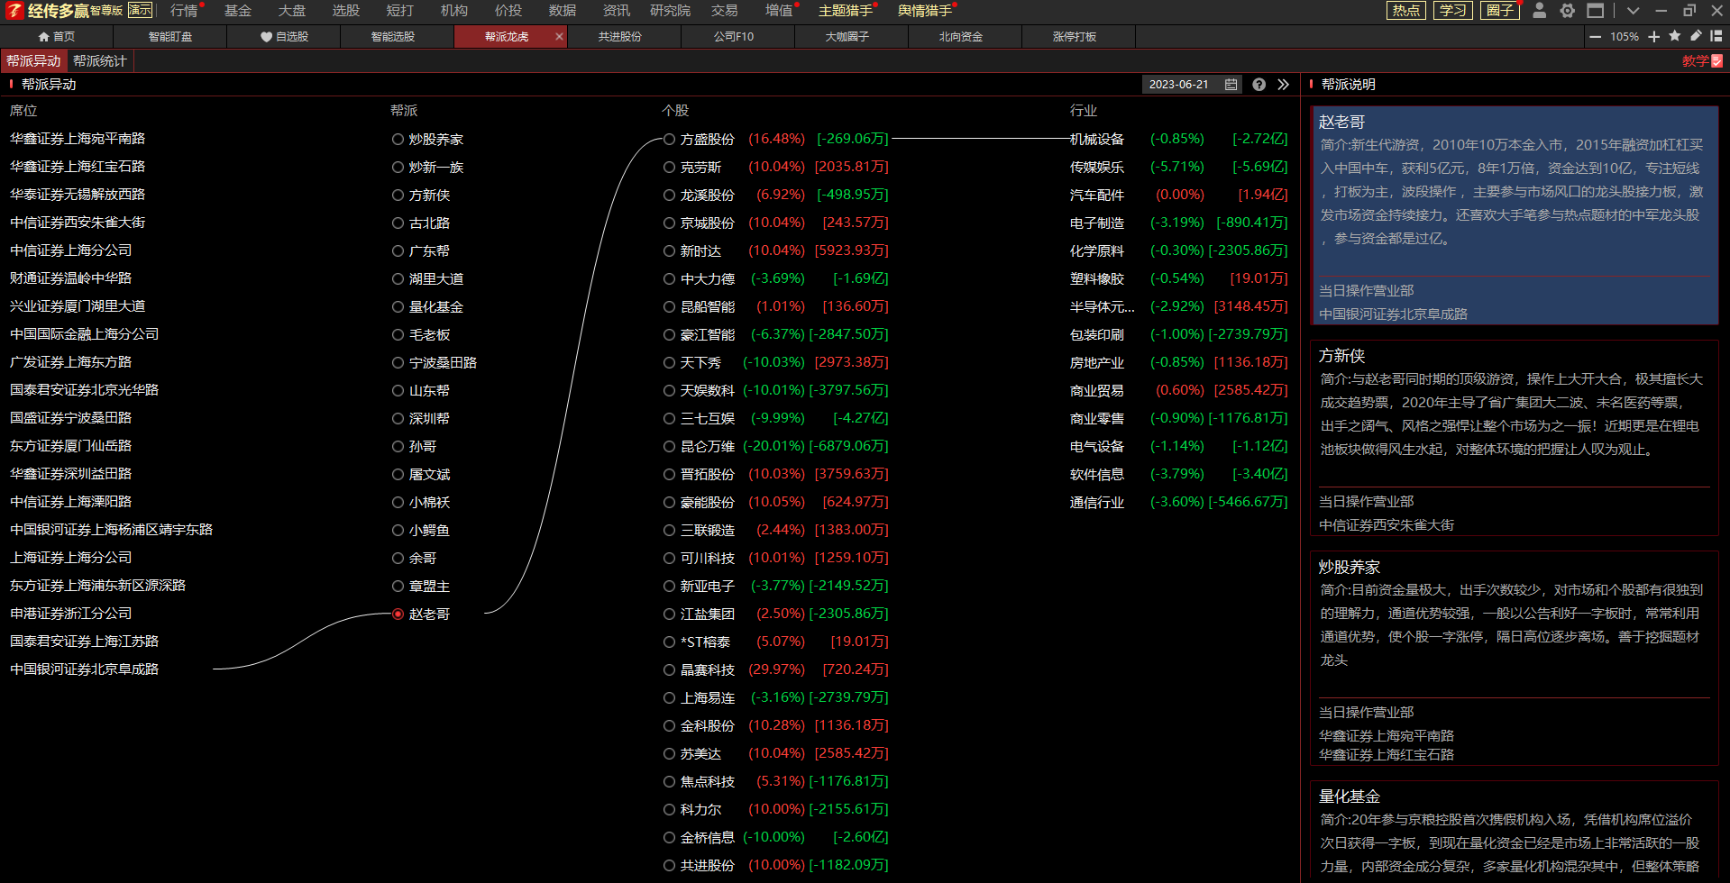
Task: Select the 赵老哥 faction radio button
Action: [x=398, y=614]
